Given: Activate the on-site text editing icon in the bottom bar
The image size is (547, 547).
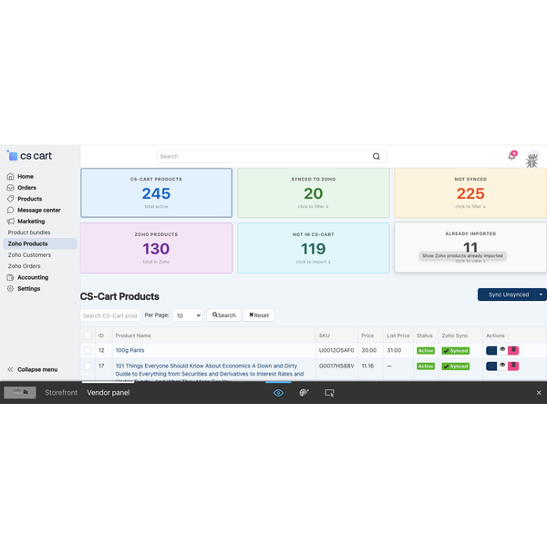Looking at the screenshot, I should (329, 393).
